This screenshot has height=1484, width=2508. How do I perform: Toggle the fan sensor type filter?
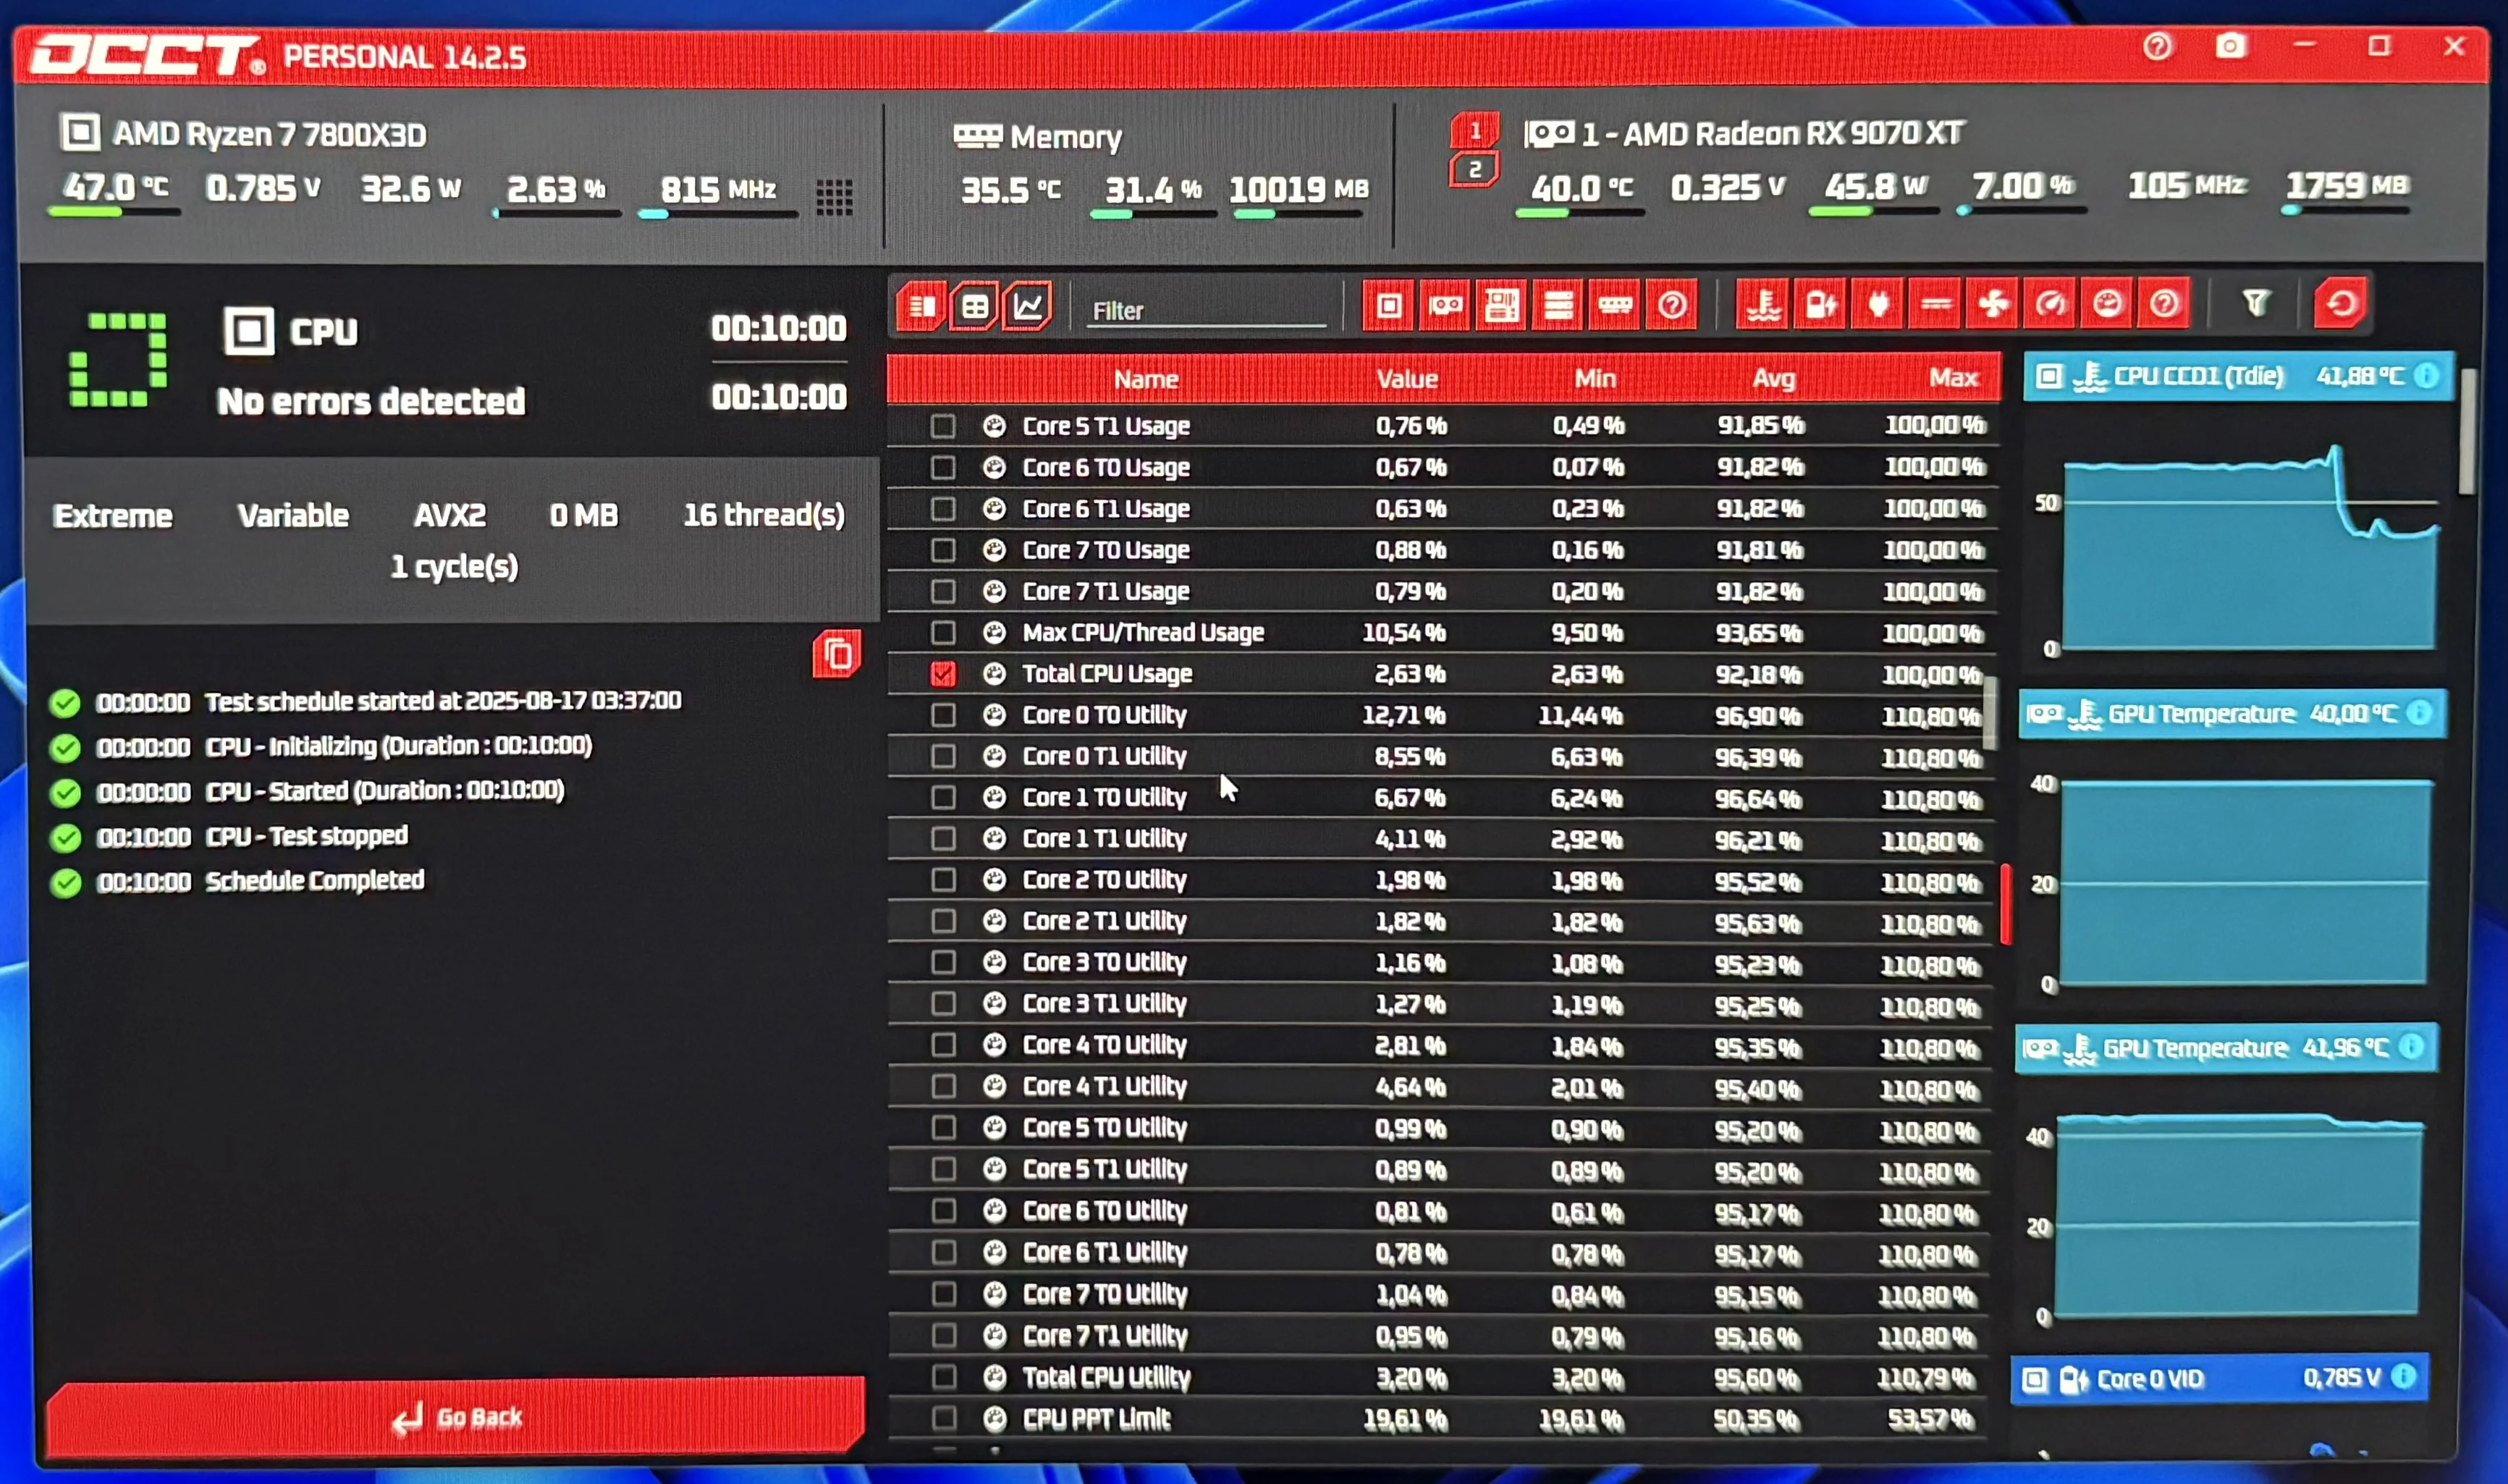[1993, 304]
